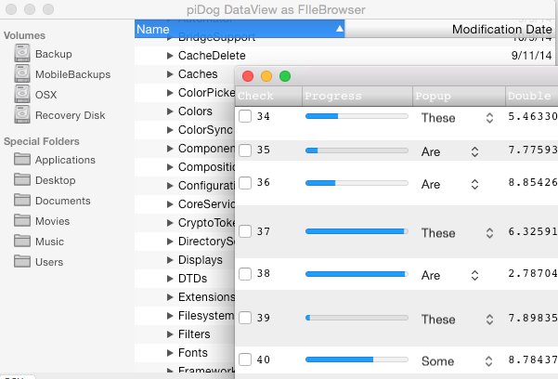The image size is (558, 379).
Task: Open the Music folder icon
Action: click(22, 242)
